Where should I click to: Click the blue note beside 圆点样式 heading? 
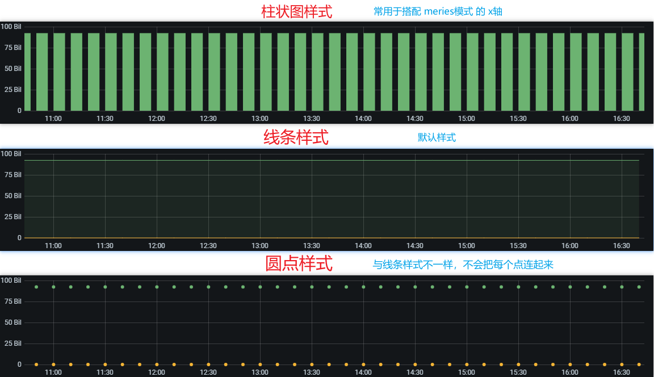pyautogui.click(x=463, y=265)
